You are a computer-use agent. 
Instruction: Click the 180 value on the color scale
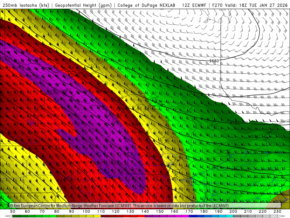click(x=204, y=211)
